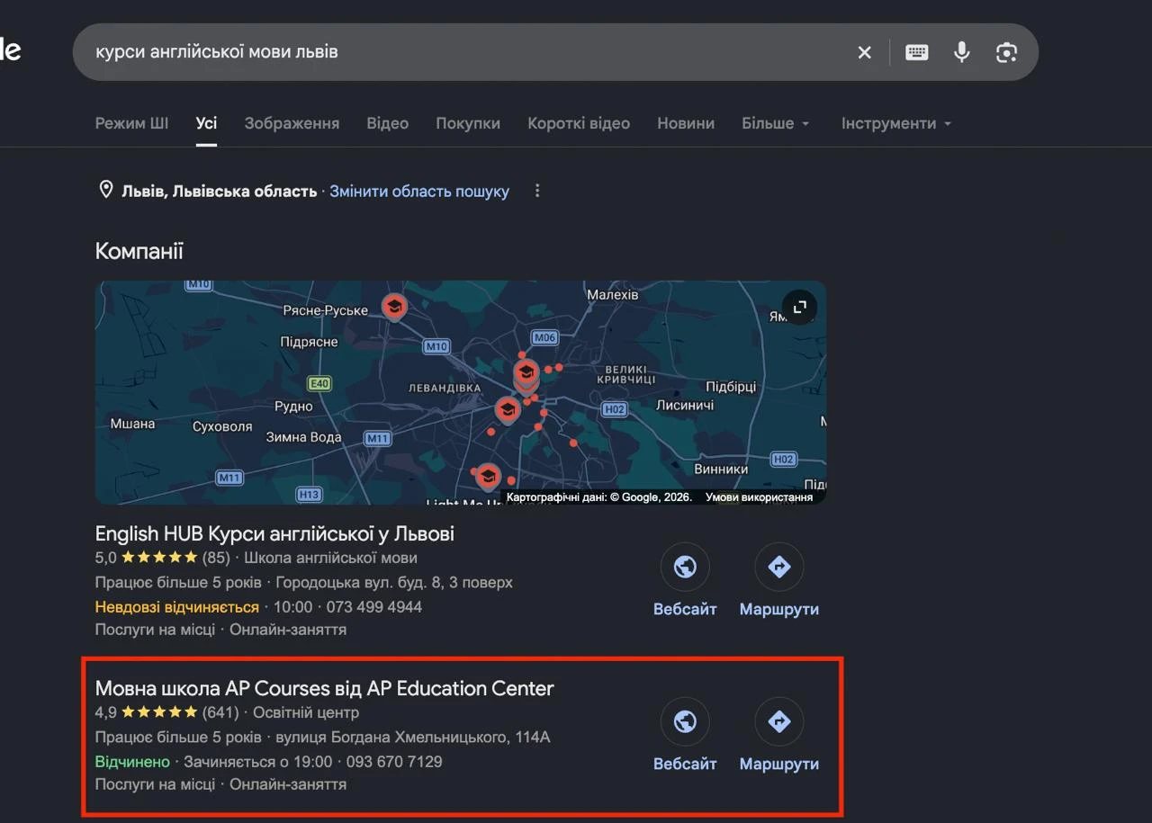Click the Маршрути label for English HUB
Screen dimensions: 1152x823
(x=779, y=609)
